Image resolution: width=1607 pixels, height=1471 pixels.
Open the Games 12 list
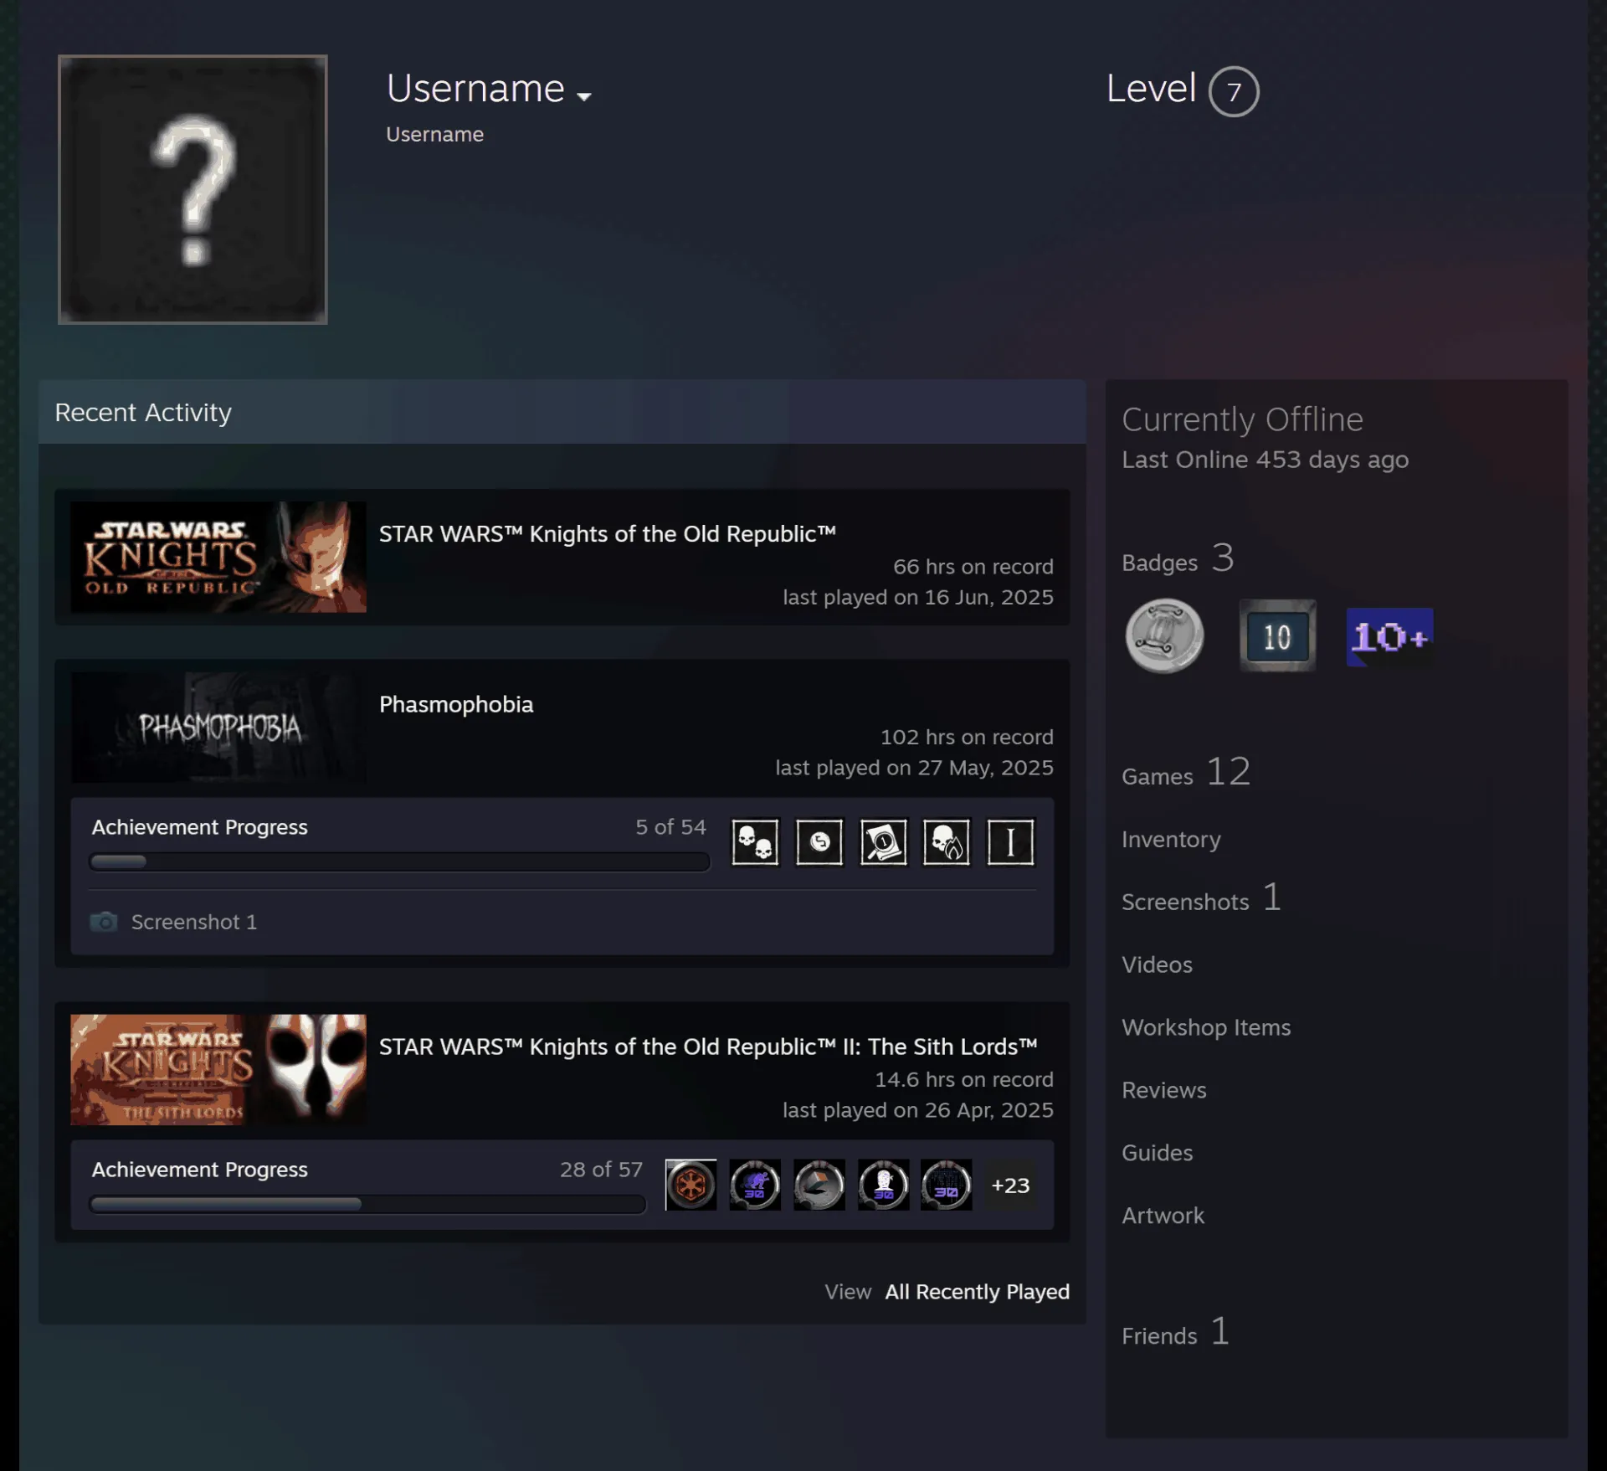(1186, 772)
